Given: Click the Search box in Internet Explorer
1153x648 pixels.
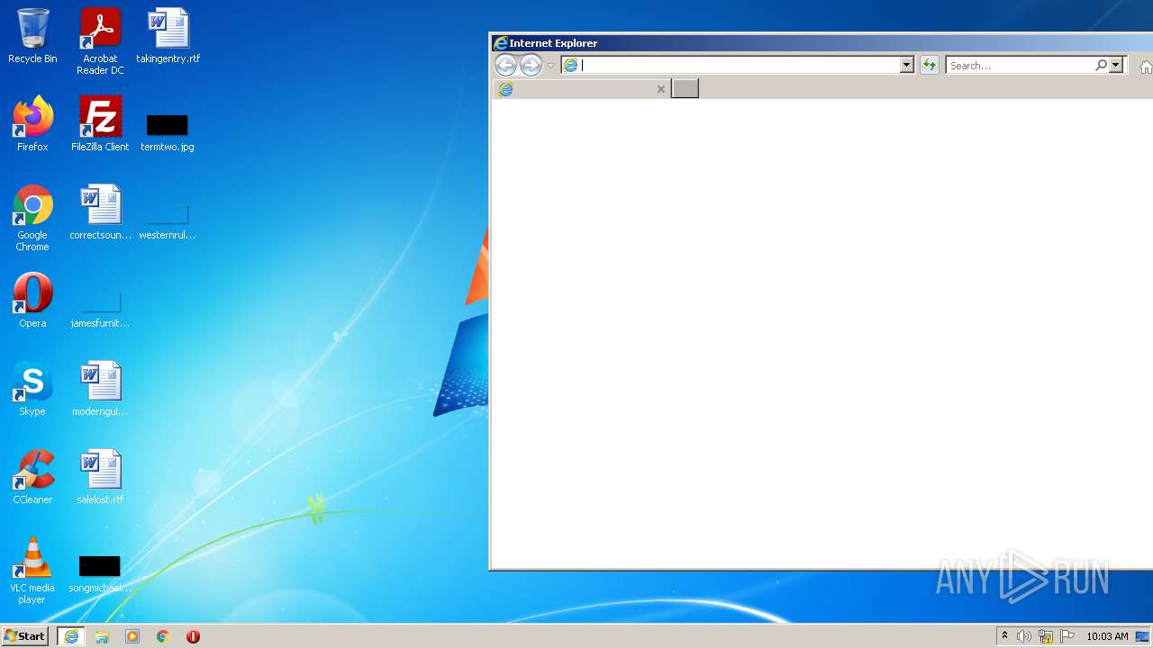Looking at the screenshot, I should click(x=1021, y=65).
